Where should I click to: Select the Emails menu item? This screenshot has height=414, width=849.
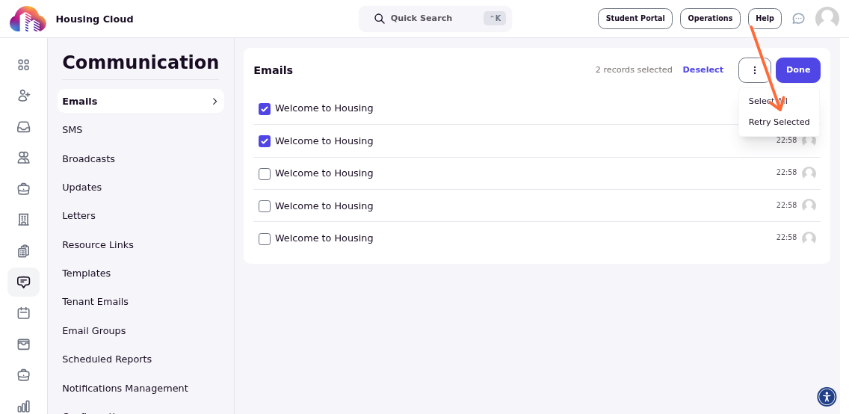pos(141,101)
